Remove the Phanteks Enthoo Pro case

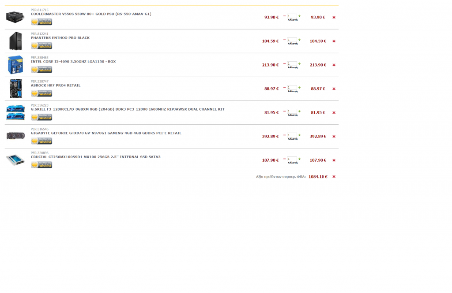pyautogui.click(x=334, y=41)
